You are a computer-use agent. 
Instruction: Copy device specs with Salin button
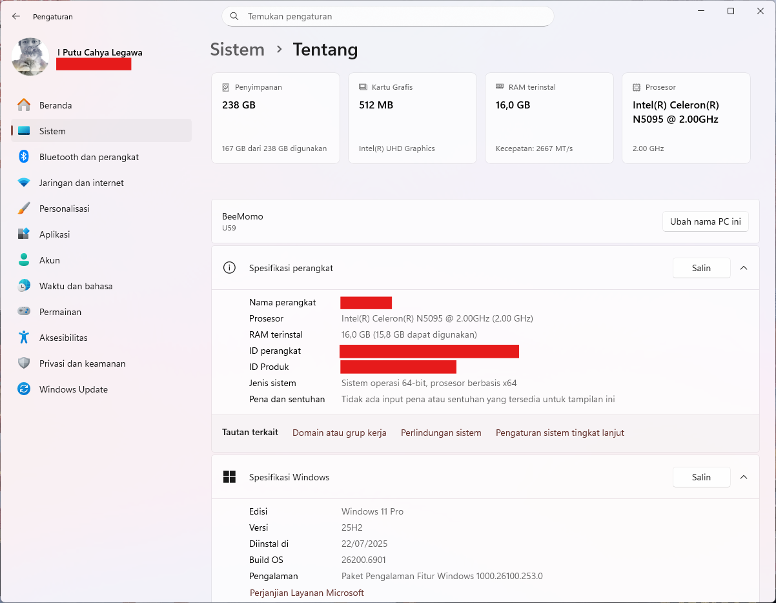(701, 268)
